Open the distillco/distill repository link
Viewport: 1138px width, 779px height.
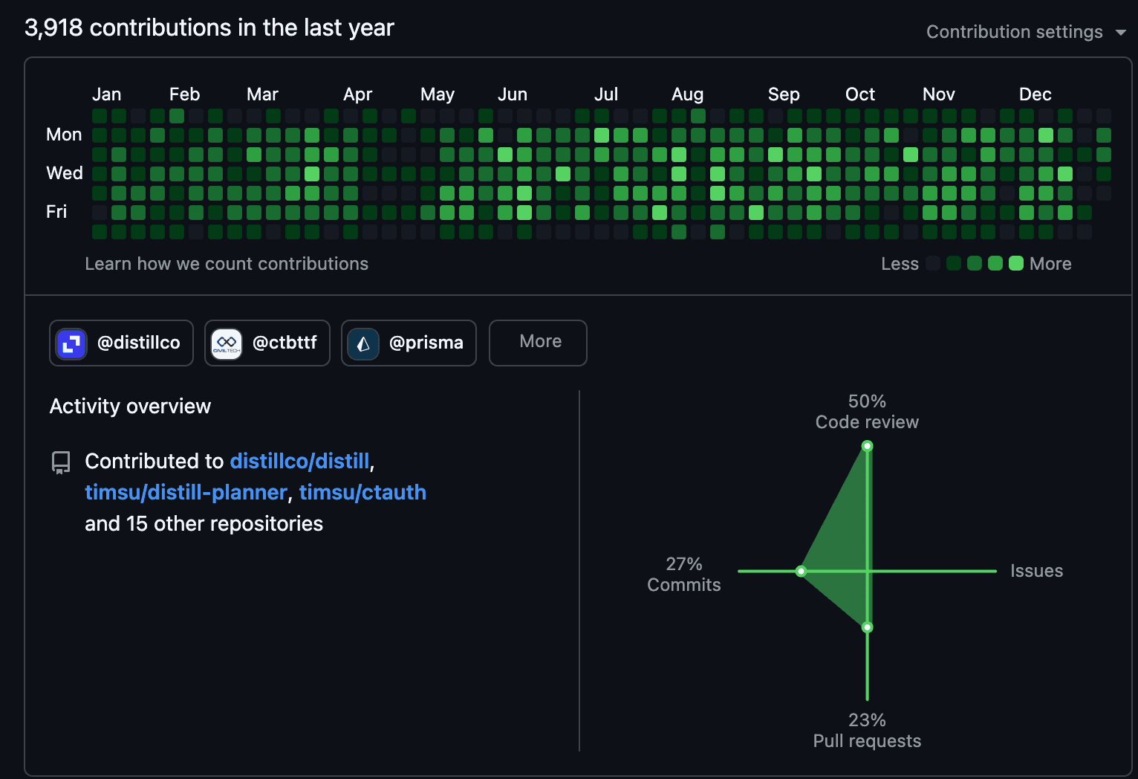[x=300, y=461]
